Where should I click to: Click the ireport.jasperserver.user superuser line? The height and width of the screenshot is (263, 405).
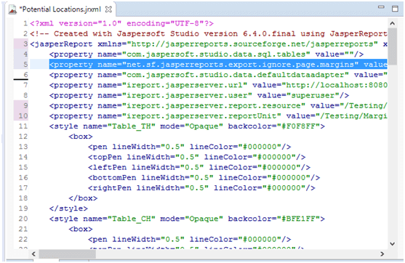coord(199,95)
